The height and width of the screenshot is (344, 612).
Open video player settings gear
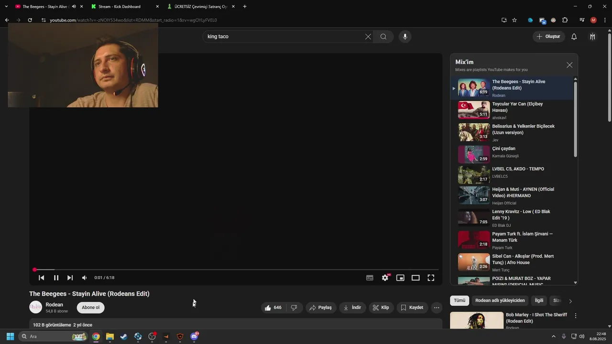pos(385,278)
